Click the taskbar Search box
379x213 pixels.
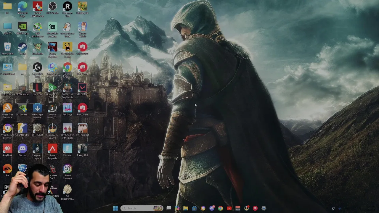pos(142,208)
